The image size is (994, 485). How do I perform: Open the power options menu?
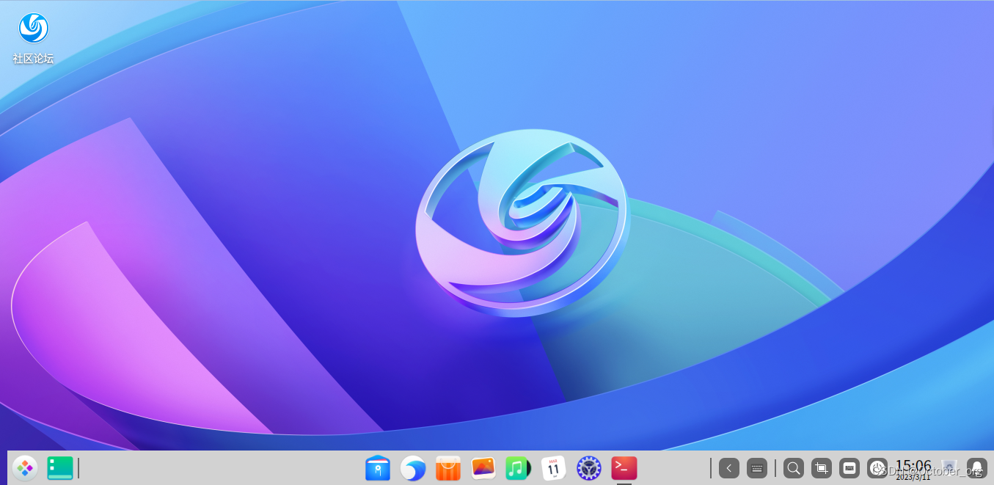tap(878, 467)
